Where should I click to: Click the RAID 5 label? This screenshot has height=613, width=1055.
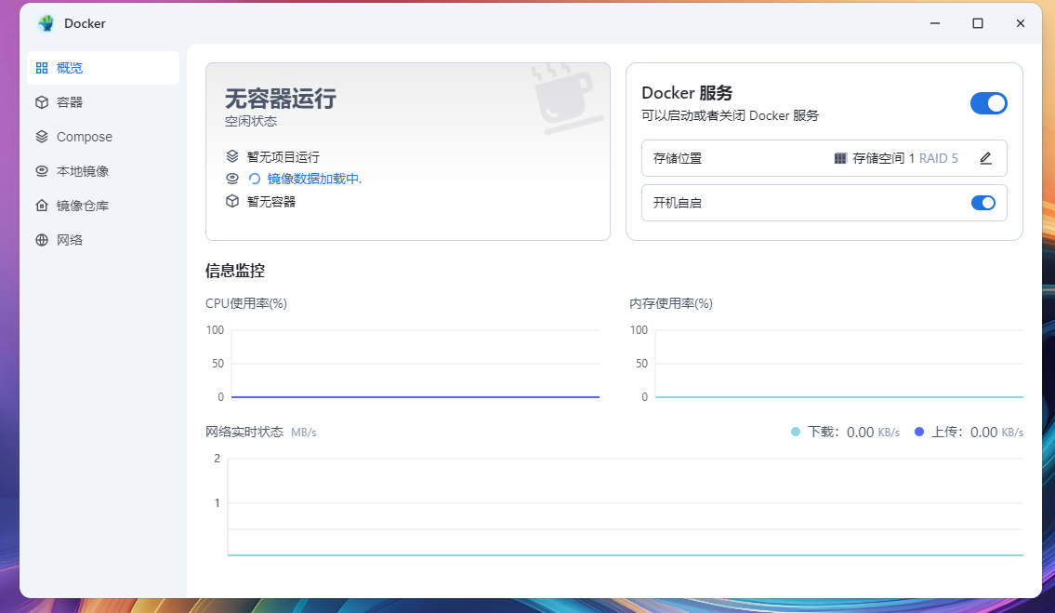(939, 158)
